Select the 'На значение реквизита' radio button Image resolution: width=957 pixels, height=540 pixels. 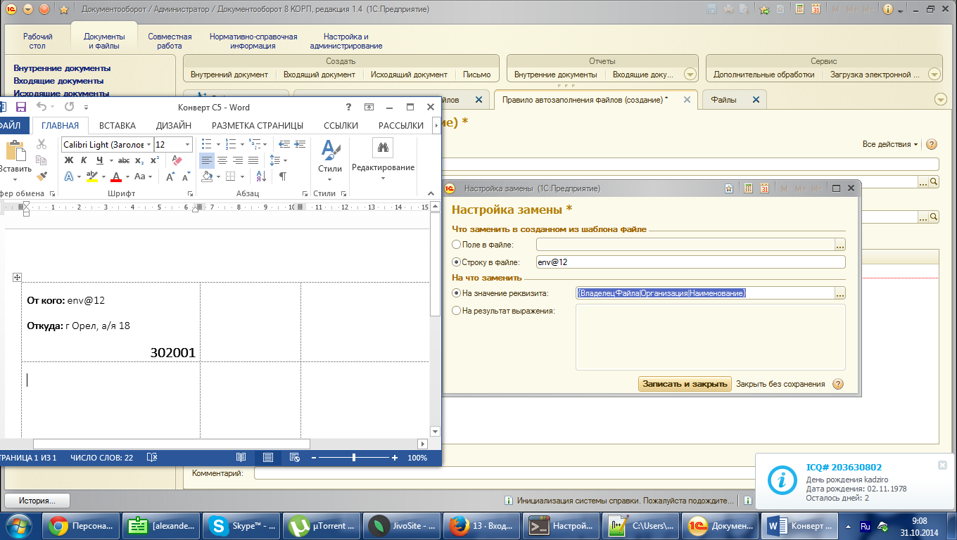point(457,293)
